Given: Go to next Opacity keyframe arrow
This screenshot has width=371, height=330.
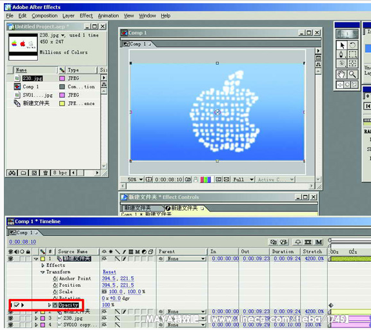Looking at the screenshot, I should [x=23, y=305].
